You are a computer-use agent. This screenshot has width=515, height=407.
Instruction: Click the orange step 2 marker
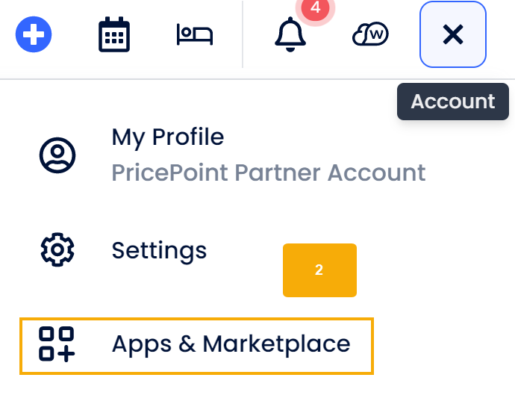[319, 270]
